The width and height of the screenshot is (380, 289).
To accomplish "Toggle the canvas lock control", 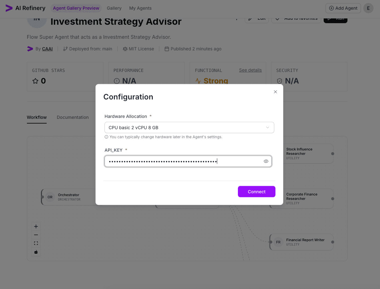I will coord(36,252).
